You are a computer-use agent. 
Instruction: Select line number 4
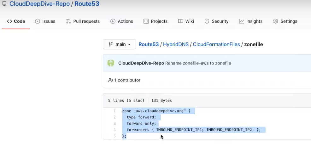[x=114, y=130]
